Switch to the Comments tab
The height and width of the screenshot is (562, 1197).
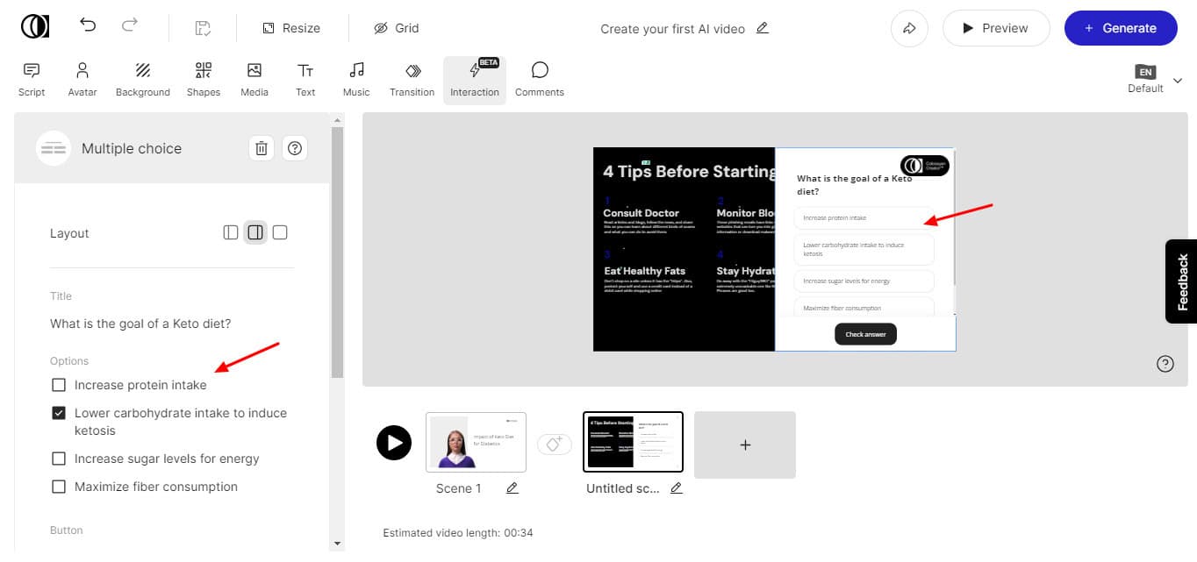click(x=539, y=79)
